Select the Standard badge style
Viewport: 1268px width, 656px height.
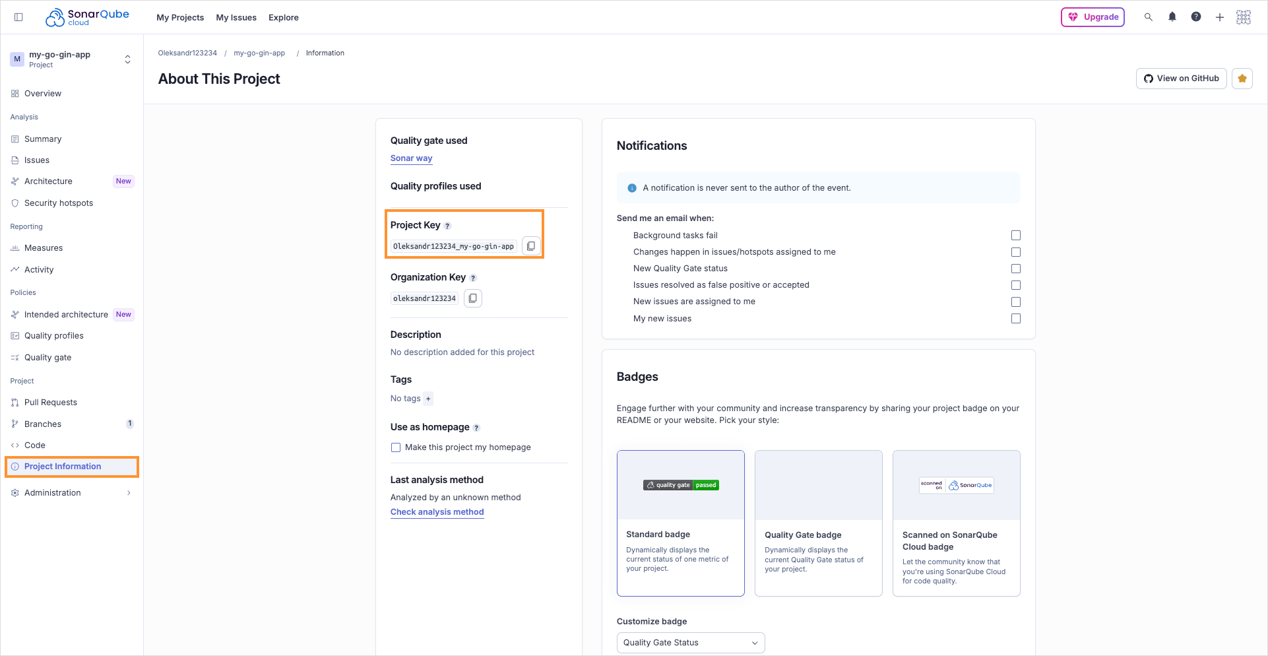point(681,523)
